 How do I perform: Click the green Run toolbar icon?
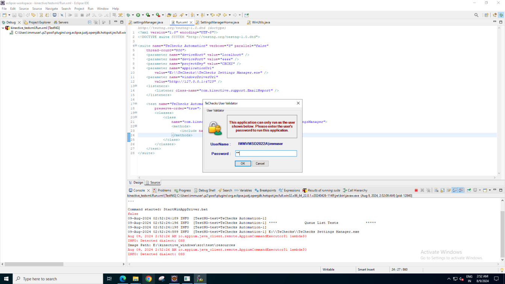click(x=138, y=15)
